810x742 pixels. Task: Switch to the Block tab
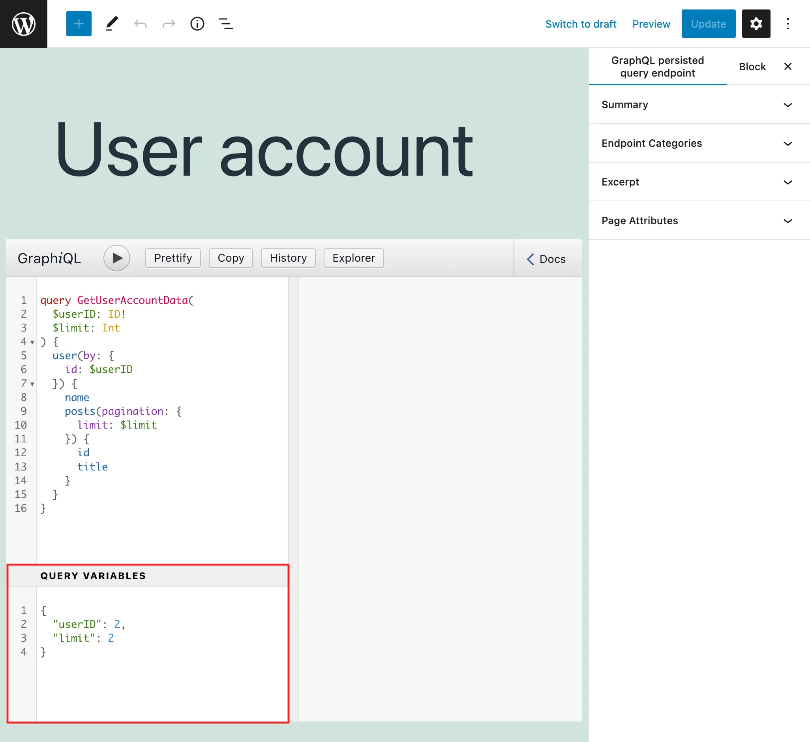751,66
